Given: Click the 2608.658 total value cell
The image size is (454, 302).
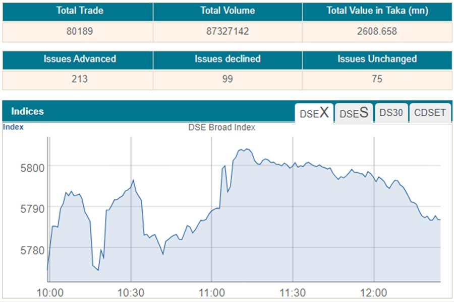Looking at the screenshot, I should click(x=377, y=31).
